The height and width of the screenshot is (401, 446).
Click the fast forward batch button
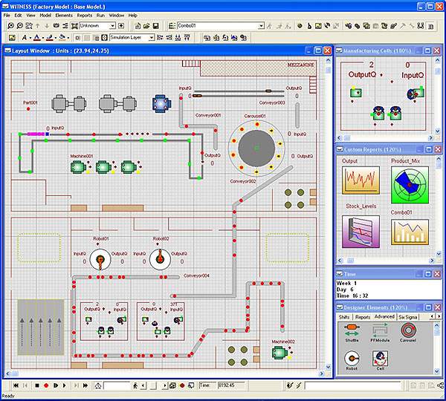point(85,385)
